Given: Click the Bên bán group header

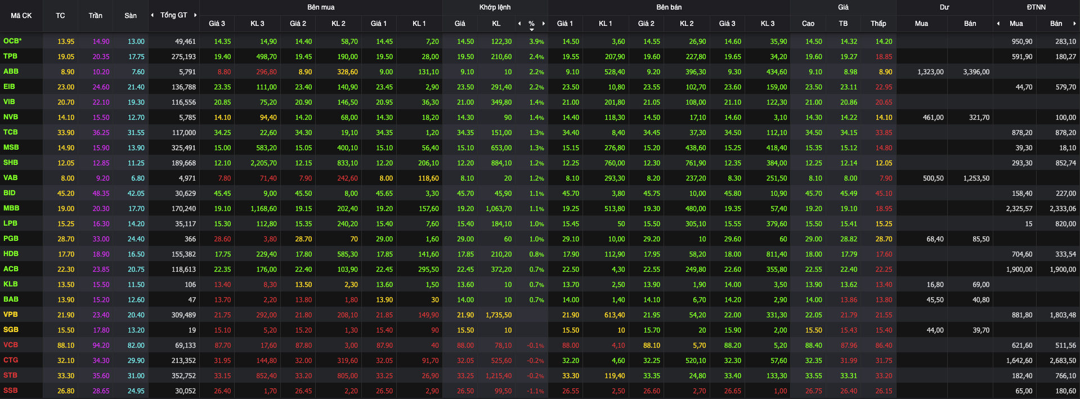Looking at the screenshot, I should coord(669,7).
